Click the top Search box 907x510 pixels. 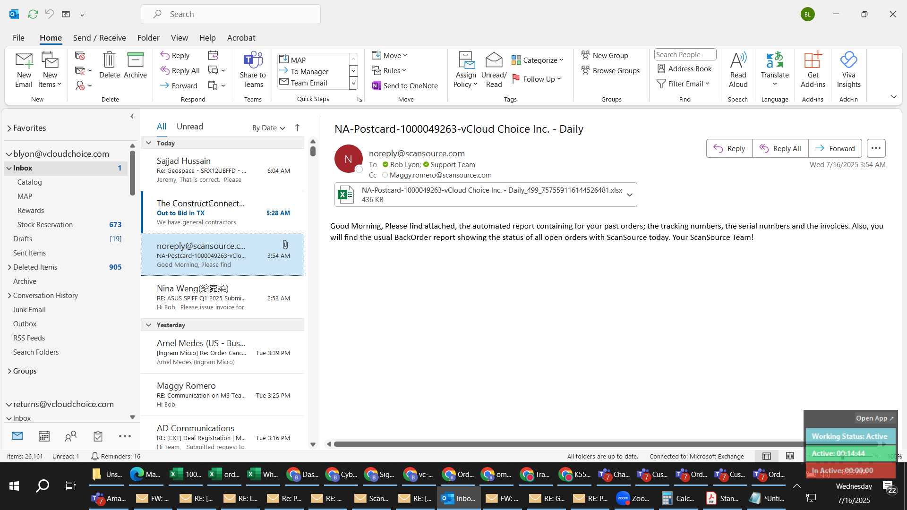coord(231,14)
